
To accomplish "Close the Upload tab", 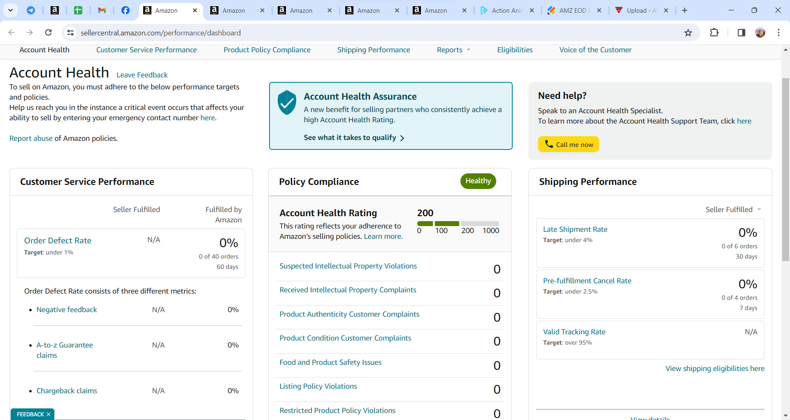I will coord(666,10).
